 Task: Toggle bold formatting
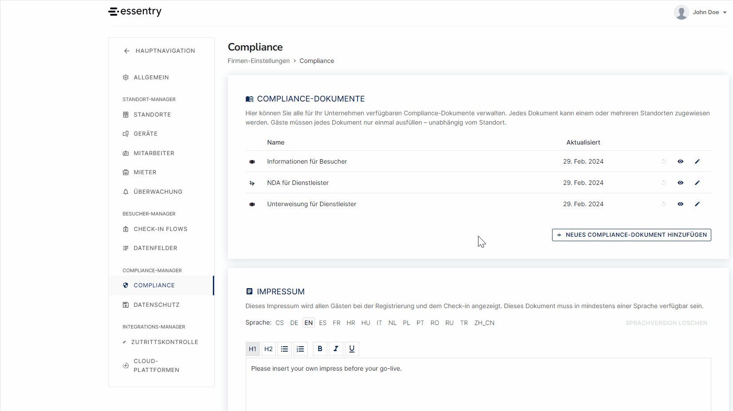tap(320, 349)
